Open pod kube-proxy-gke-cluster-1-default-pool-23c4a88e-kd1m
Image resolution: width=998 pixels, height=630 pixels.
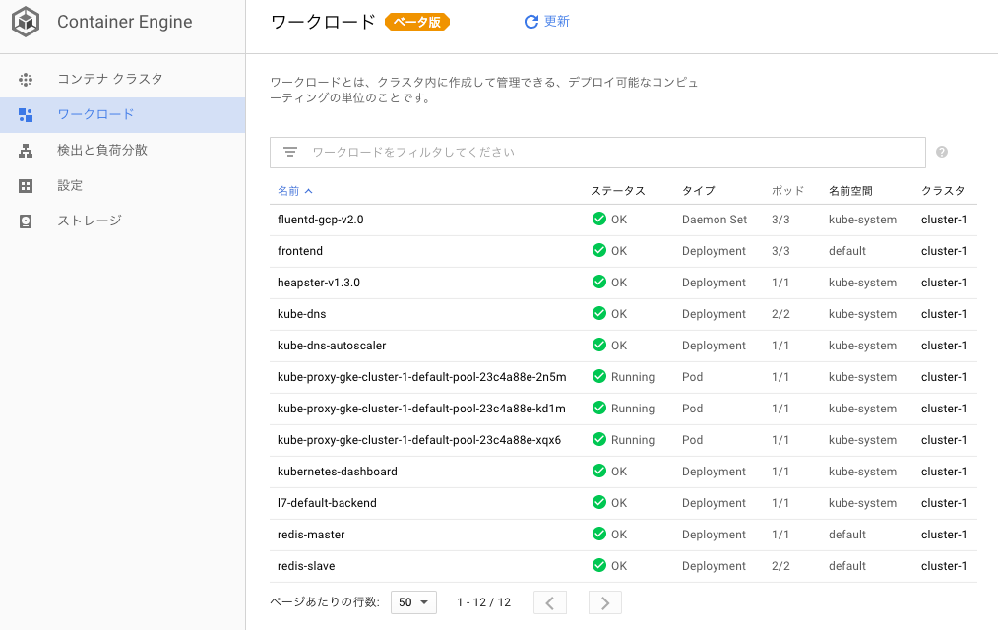pyautogui.click(x=421, y=409)
